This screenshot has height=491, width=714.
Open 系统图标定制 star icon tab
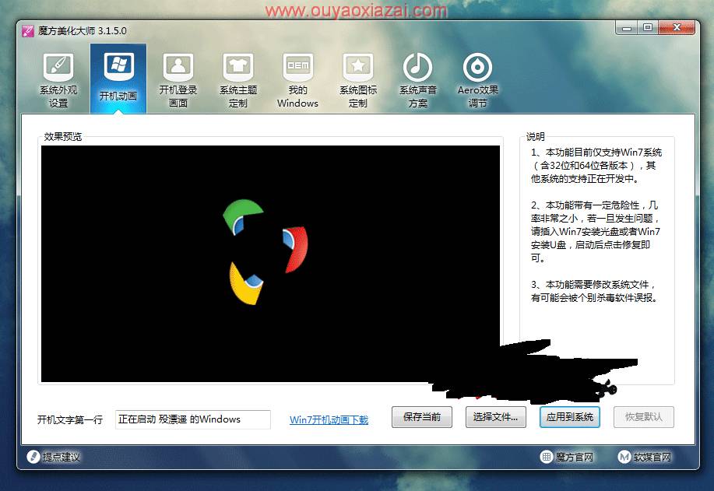(358, 79)
